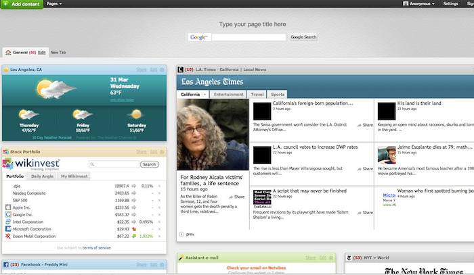Click the S&P 500 index name
The height and width of the screenshot is (275, 474).
point(20,201)
